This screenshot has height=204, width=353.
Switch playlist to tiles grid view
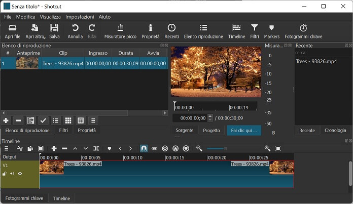68,120
